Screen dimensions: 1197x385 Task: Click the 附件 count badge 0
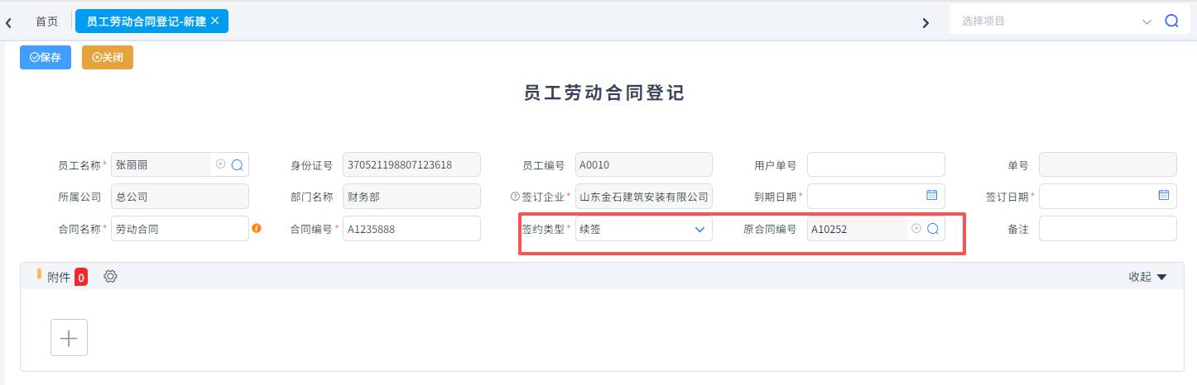(x=81, y=278)
